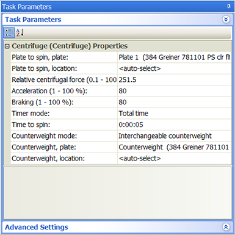Screen dimensions: 235x235
Task: Select the Task Parameters section header
Action: pos(117,20)
